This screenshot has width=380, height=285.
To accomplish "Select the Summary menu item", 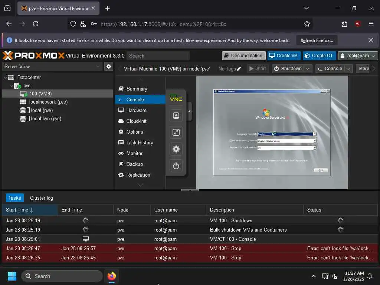I will (140, 89).
